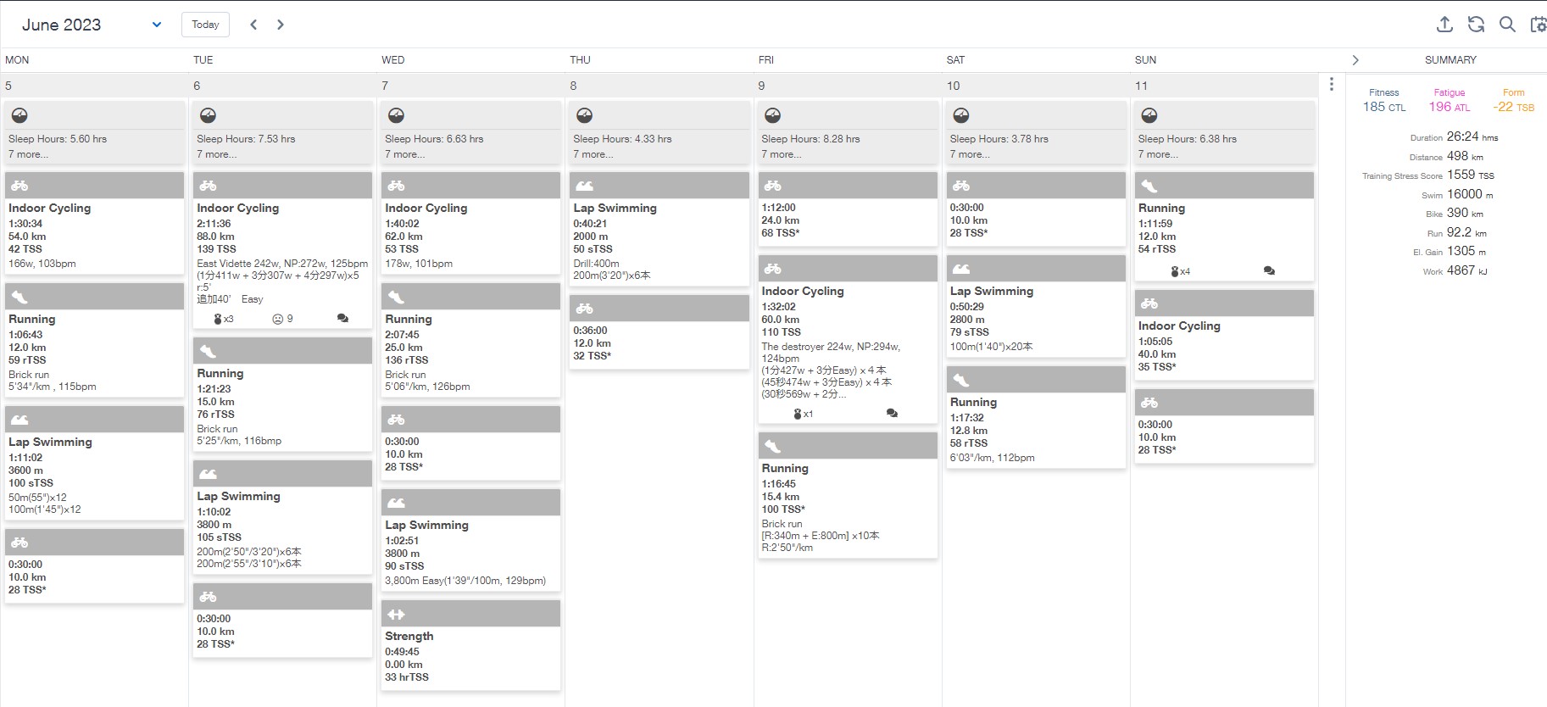Click bike icon on Monday's 0:30:00 ride
The width and height of the screenshot is (1547, 707).
click(19, 543)
